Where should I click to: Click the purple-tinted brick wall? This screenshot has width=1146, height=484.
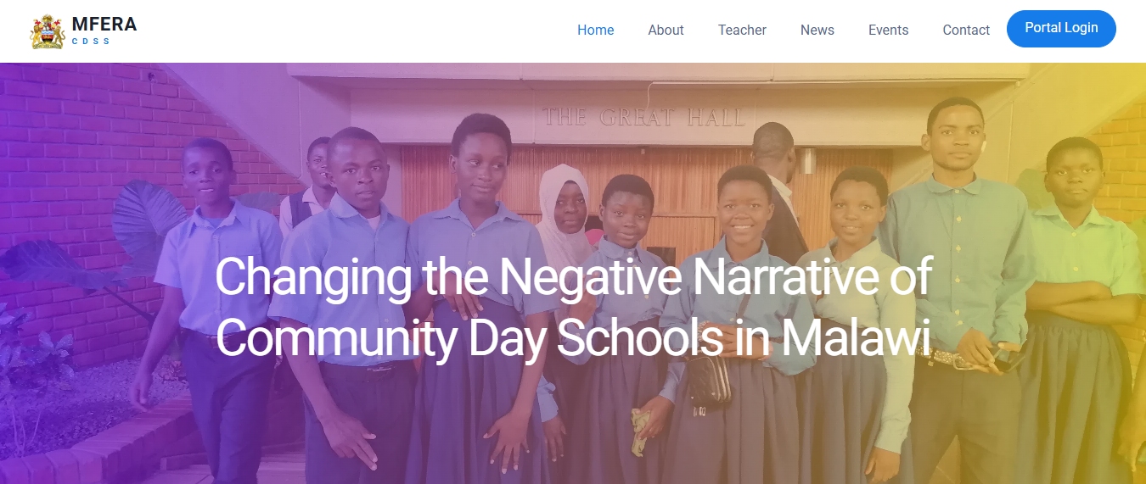[x=68, y=153]
